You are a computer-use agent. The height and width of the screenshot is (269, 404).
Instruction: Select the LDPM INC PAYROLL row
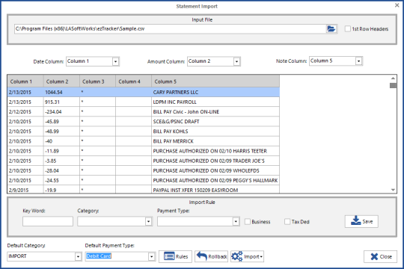(x=144, y=102)
